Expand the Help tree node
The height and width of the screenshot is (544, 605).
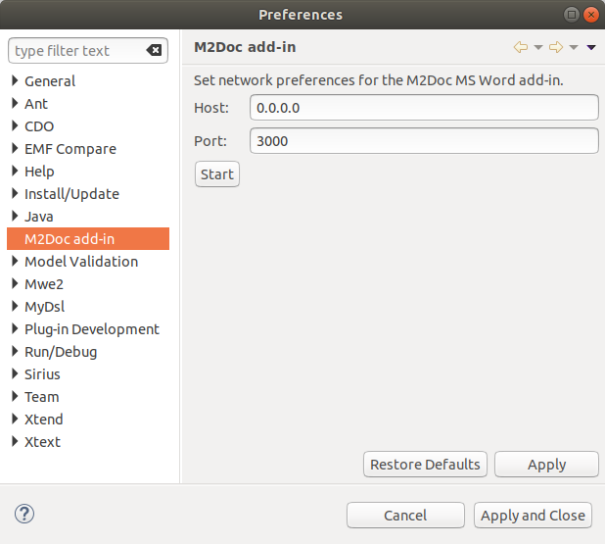pos(15,171)
